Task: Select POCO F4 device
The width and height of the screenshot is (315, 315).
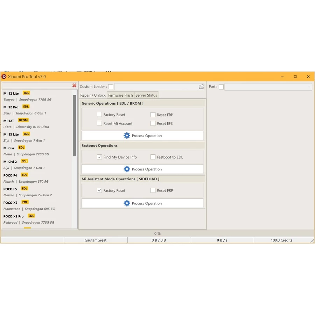Action: (x=37, y=178)
